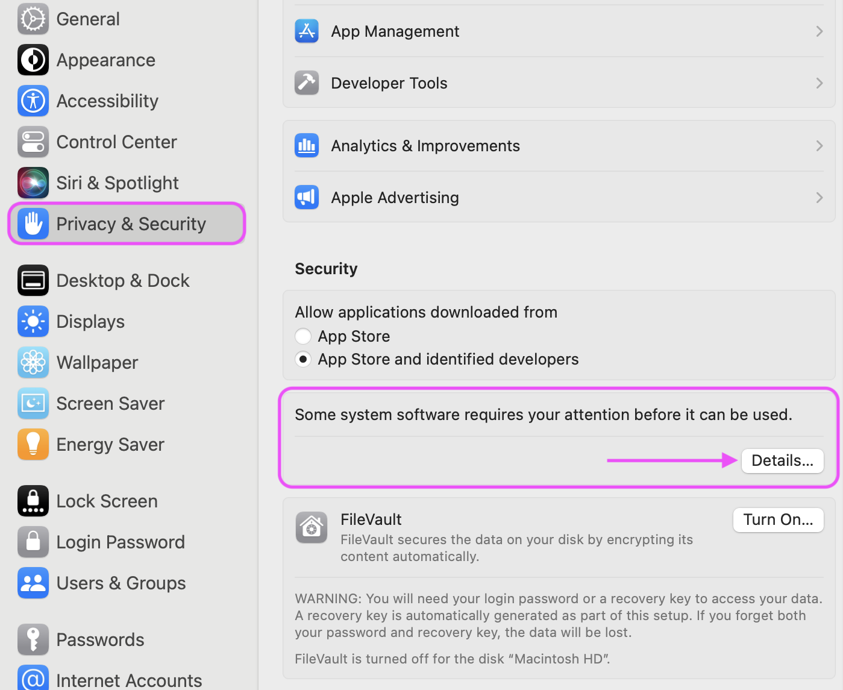This screenshot has width=843, height=690.
Task: Click the Displays sun icon
Action: [33, 321]
